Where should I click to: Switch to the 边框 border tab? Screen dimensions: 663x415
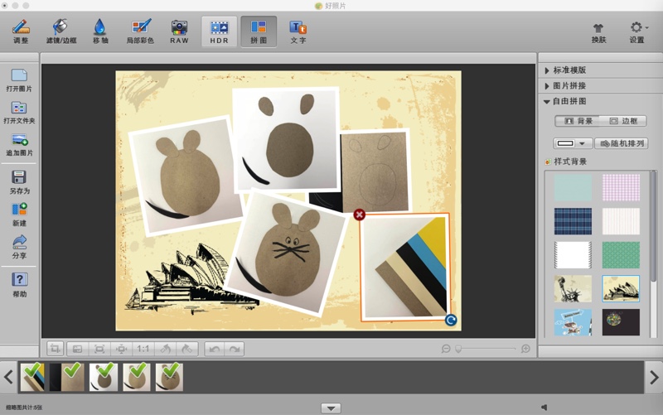[623, 121]
